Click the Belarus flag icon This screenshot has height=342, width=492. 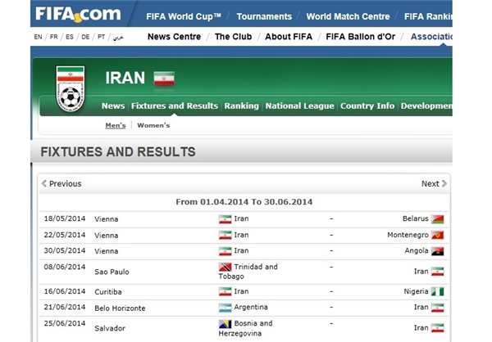(437, 219)
